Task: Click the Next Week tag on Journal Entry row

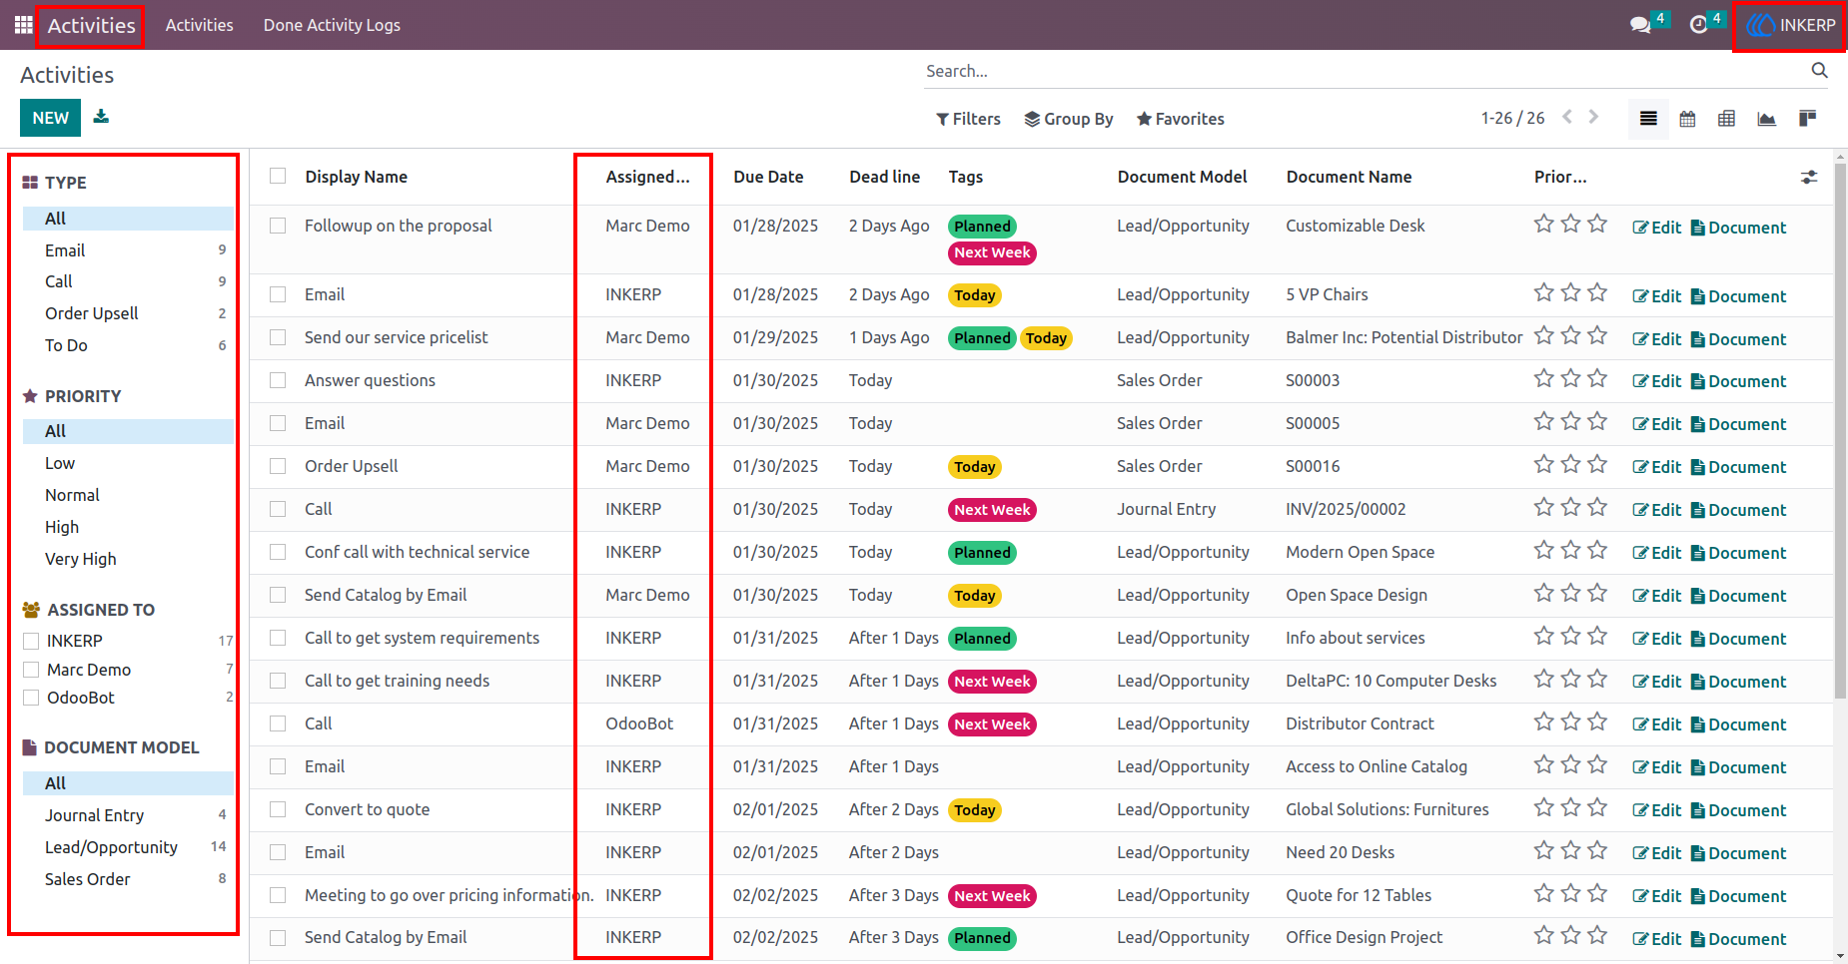Action: tap(992, 510)
